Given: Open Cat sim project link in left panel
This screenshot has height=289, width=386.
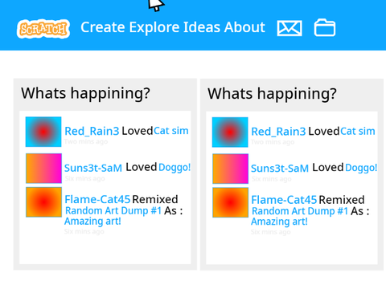Looking at the screenshot, I should click(x=171, y=131).
